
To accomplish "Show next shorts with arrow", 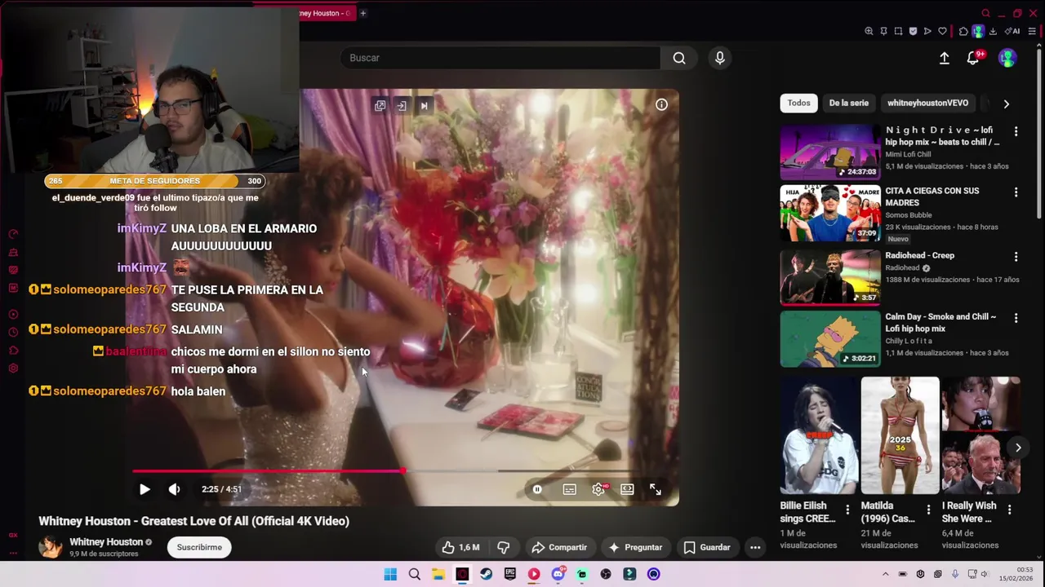I will pos(1017,448).
